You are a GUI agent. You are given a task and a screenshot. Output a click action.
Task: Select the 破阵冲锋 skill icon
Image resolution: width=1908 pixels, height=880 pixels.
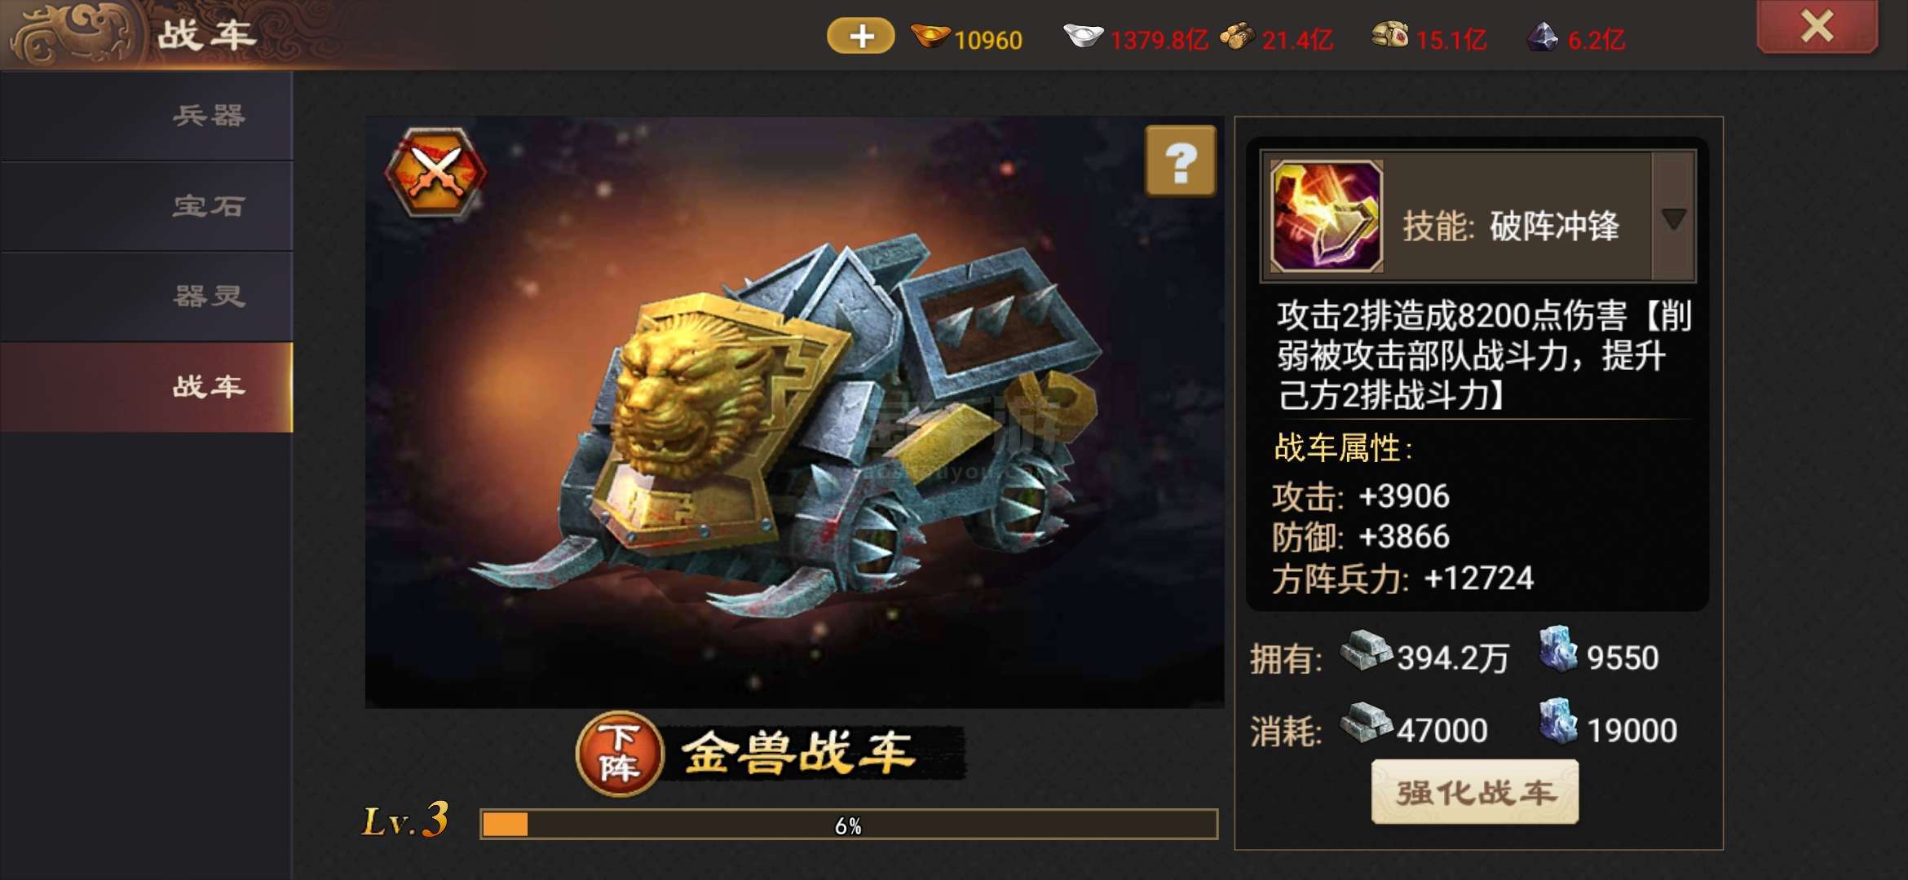pos(1327,217)
